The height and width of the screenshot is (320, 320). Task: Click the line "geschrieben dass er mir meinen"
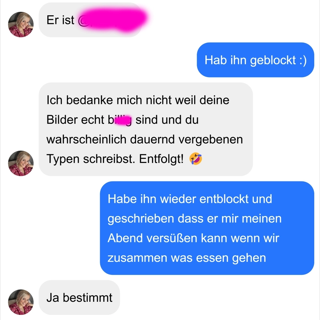coord(195,219)
